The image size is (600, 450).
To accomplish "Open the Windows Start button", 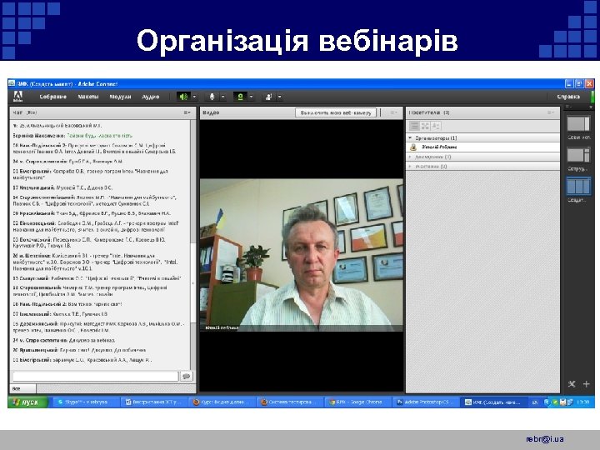I will (x=28, y=402).
